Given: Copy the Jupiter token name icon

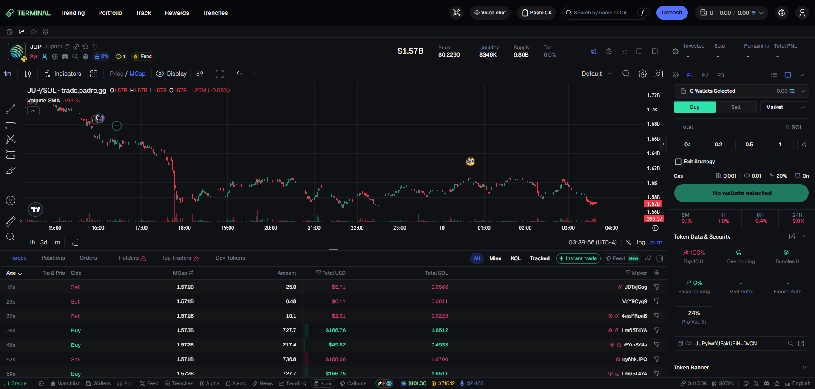Looking at the screenshot, I should coord(67,47).
